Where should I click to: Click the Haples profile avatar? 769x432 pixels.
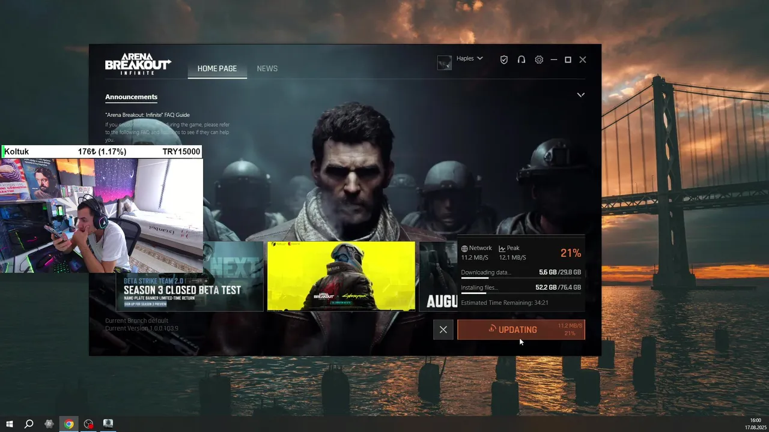(445, 62)
